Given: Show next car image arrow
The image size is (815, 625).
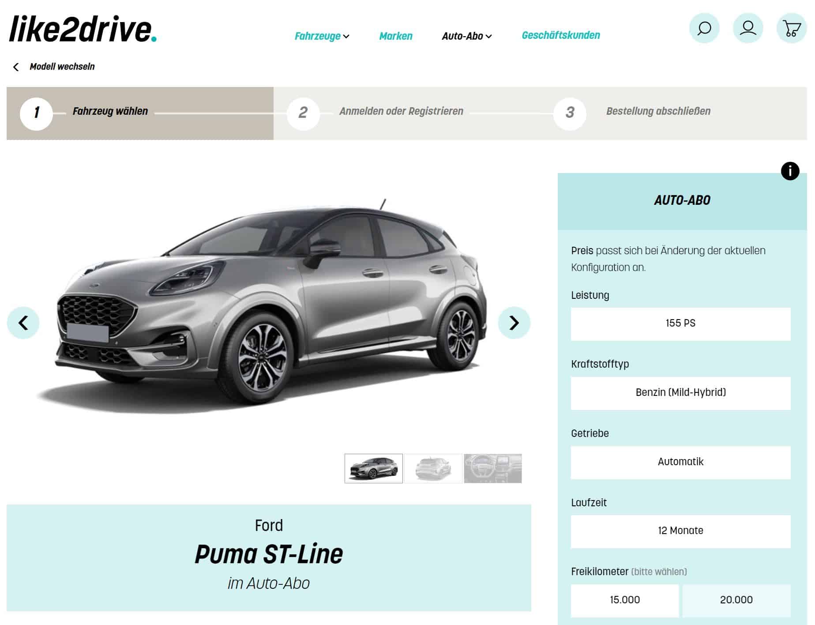Looking at the screenshot, I should pos(514,323).
